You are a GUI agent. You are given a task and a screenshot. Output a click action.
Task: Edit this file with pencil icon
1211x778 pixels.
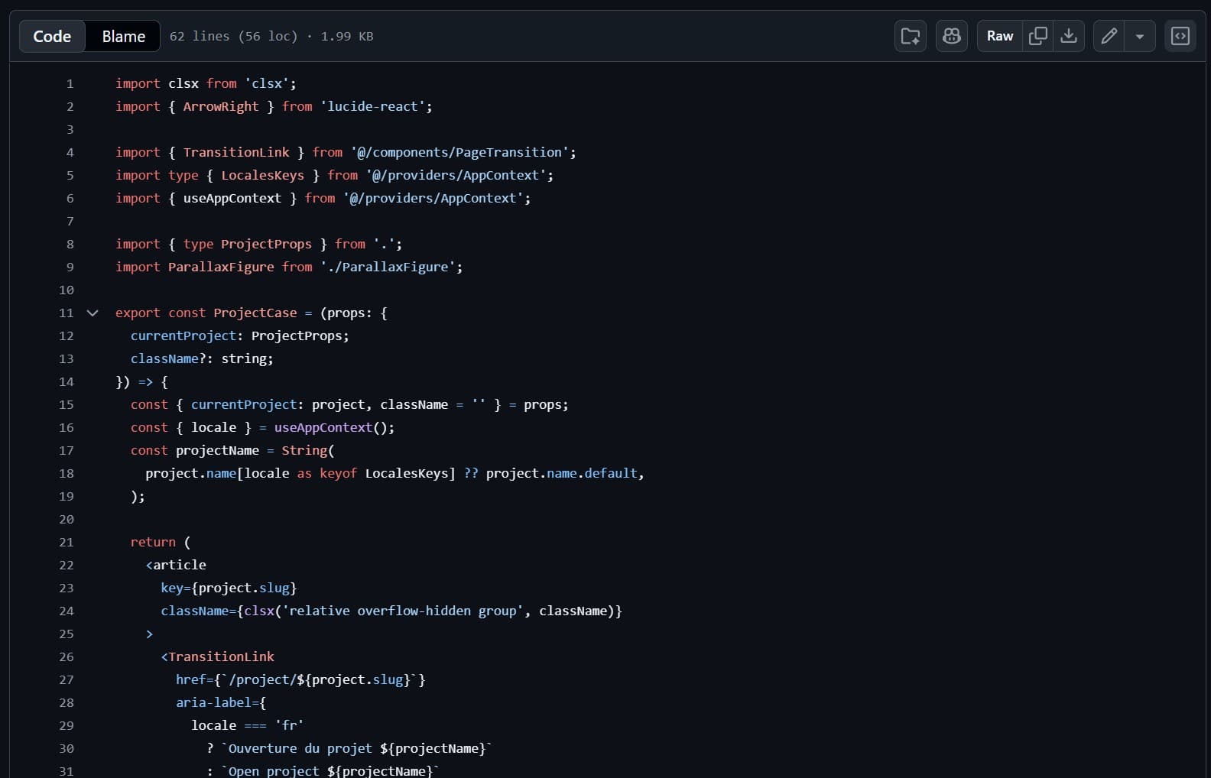(x=1109, y=36)
